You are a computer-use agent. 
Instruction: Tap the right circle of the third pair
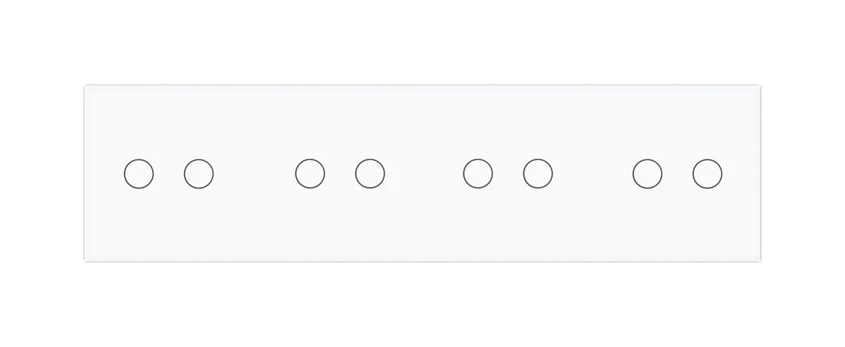click(538, 173)
